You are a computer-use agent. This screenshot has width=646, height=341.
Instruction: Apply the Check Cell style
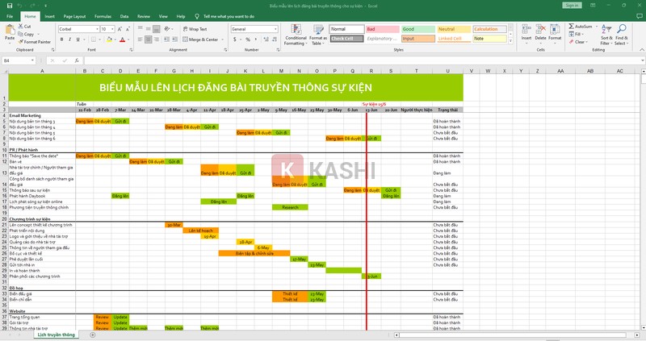(346, 39)
